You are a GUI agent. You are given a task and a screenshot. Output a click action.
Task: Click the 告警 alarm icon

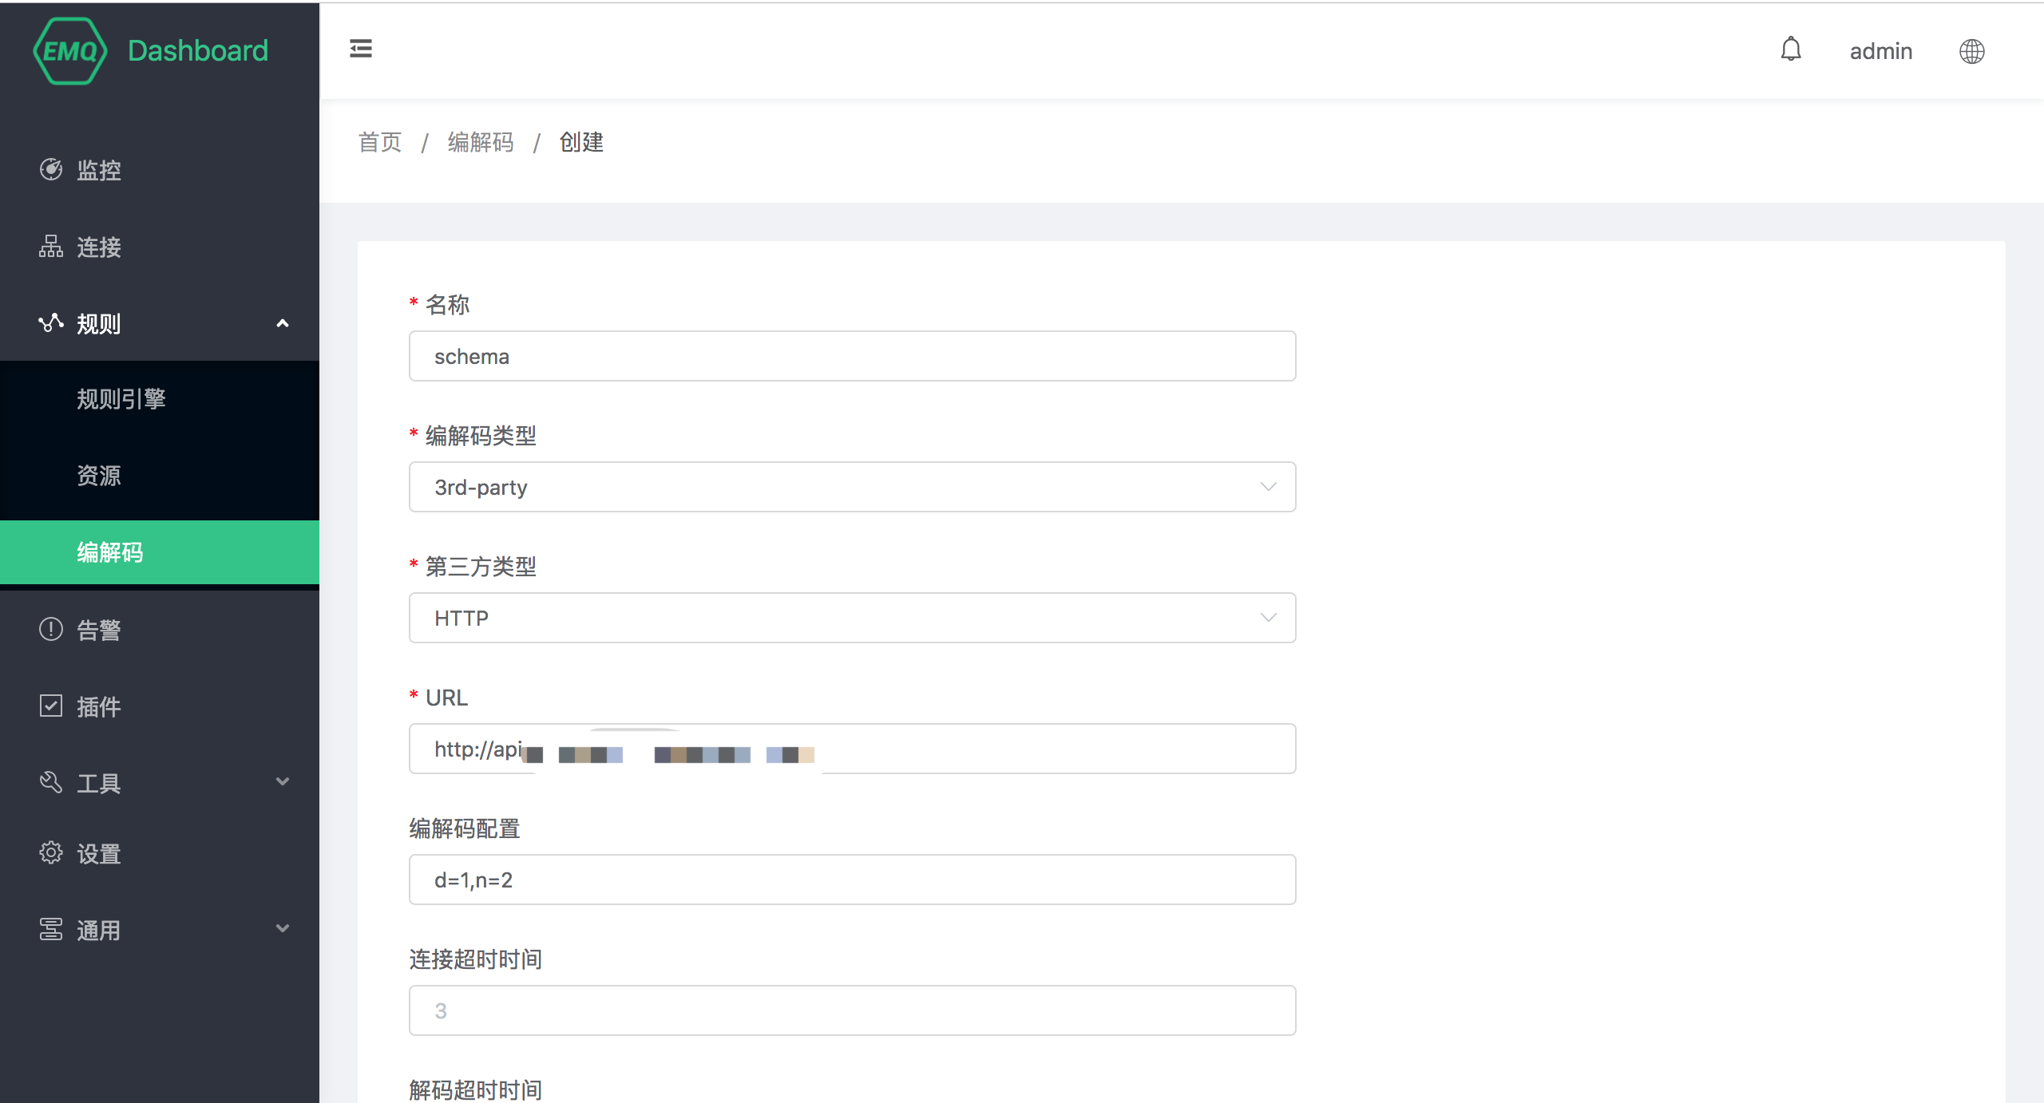pos(51,630)
